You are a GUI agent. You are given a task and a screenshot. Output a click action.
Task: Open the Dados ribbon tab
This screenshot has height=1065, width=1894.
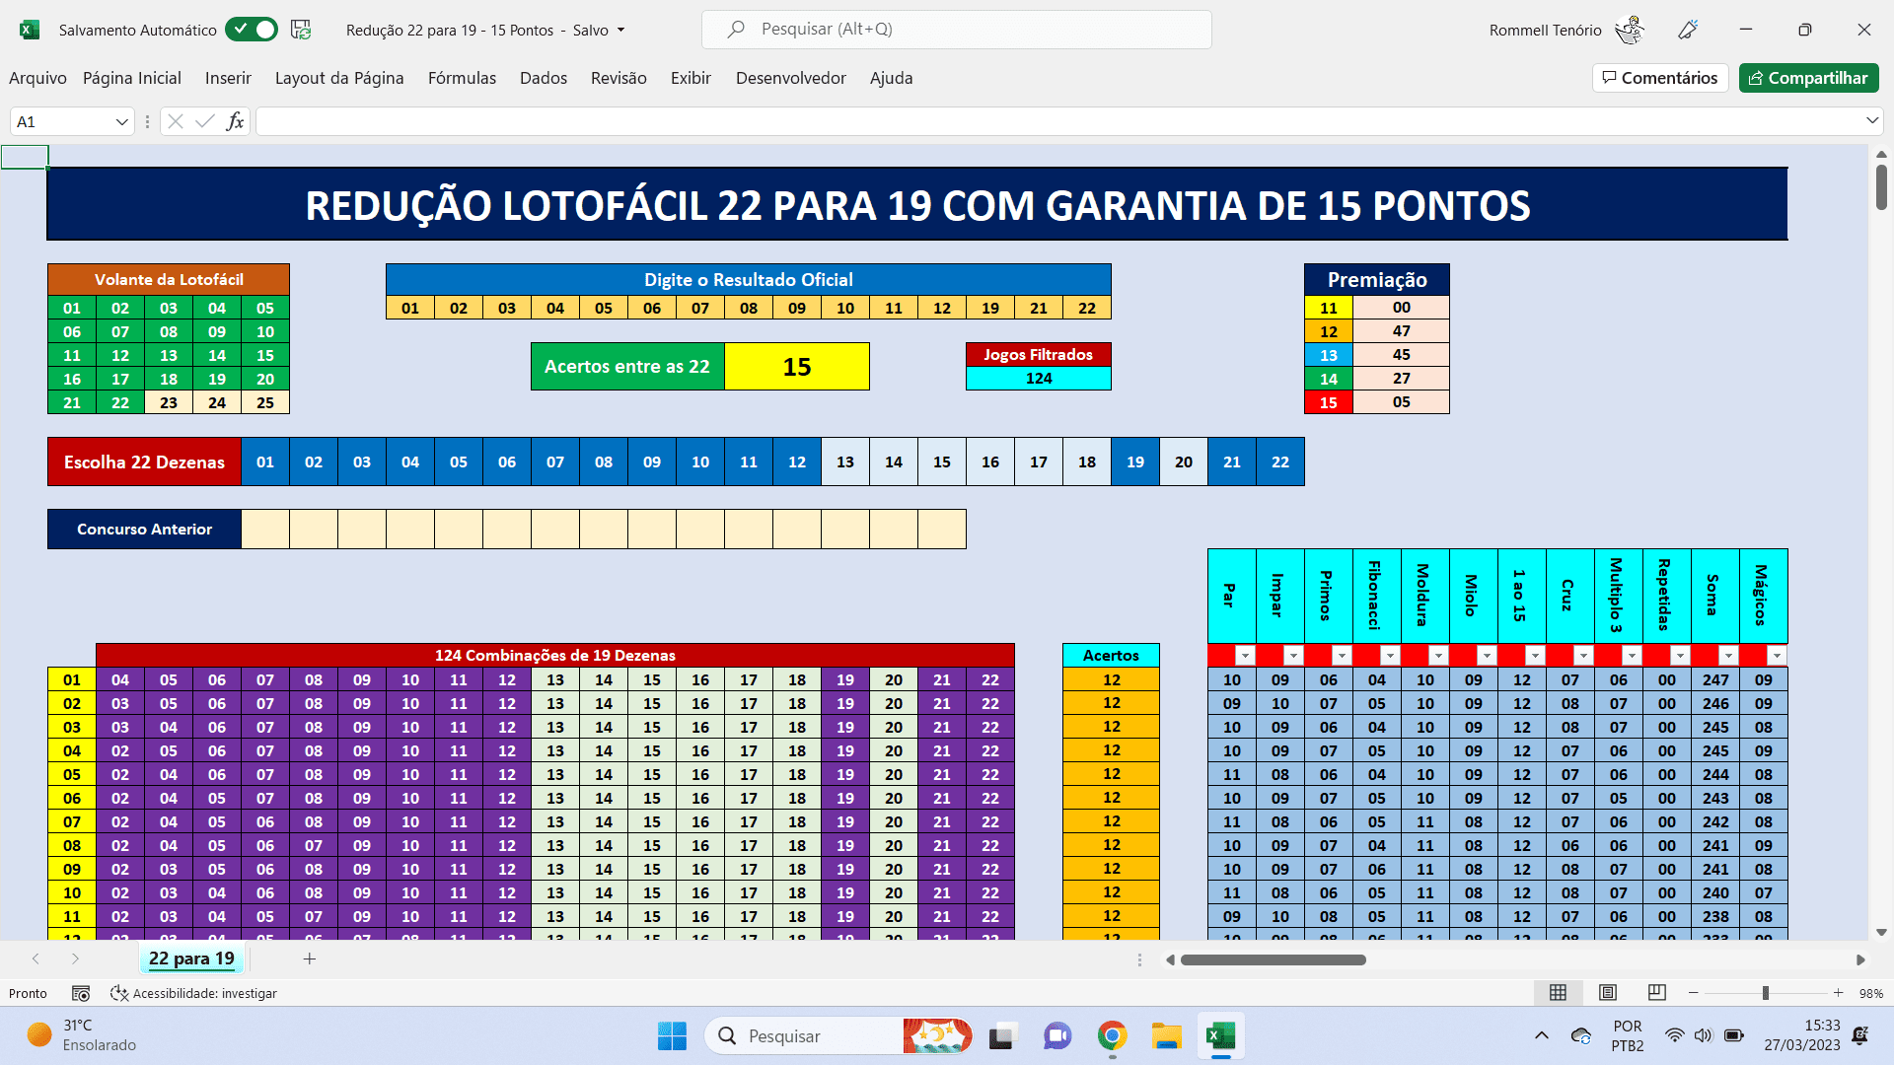click(x=544, y=78)
